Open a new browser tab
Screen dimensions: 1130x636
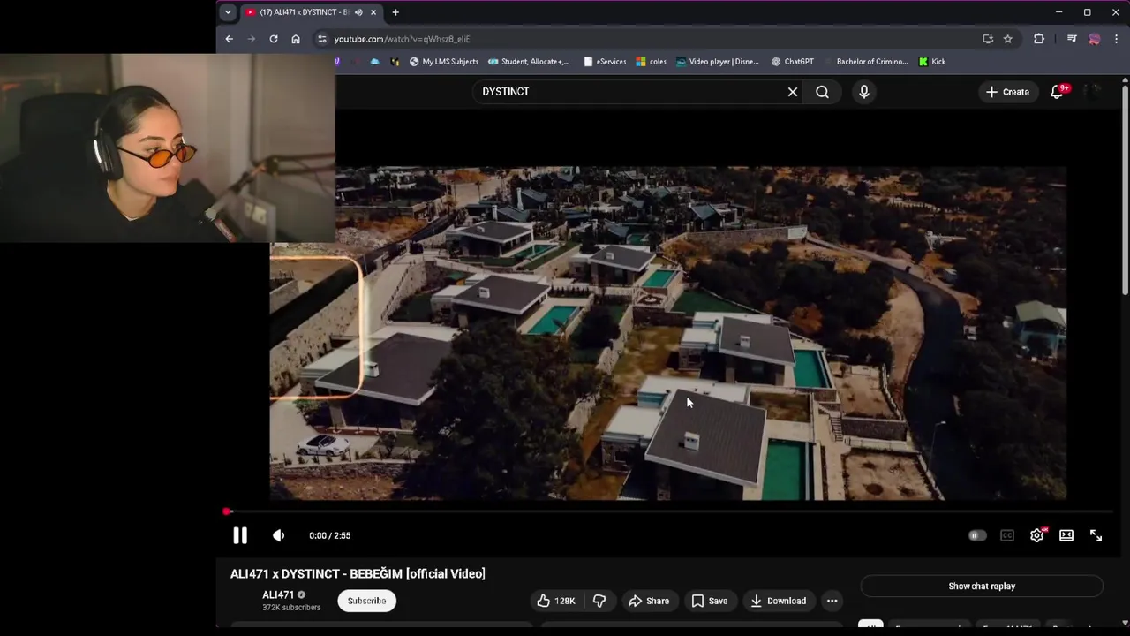point(395,12)
